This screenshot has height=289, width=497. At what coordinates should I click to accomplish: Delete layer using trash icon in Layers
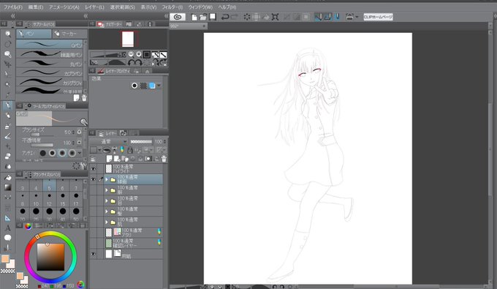coord(164,159)
